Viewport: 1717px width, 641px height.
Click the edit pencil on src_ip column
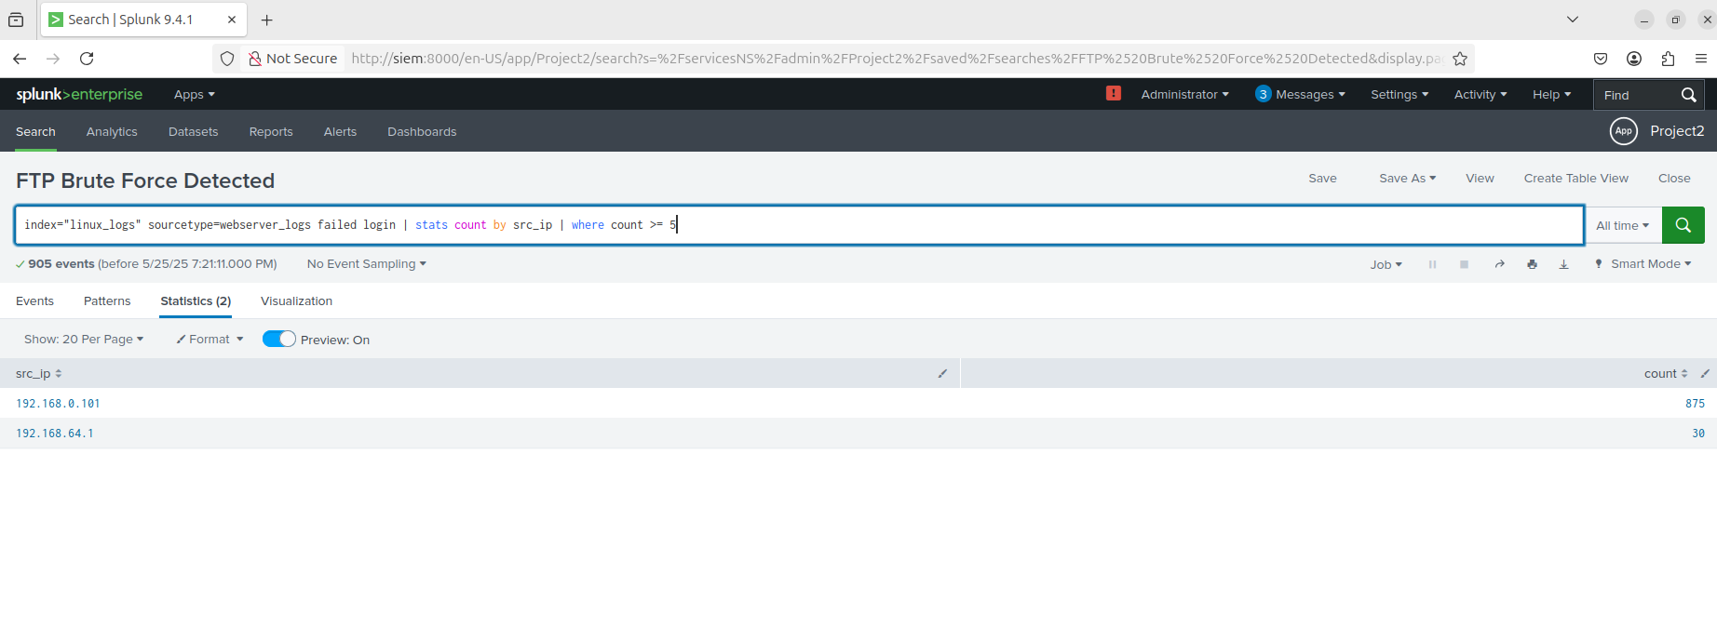[942, 373]
